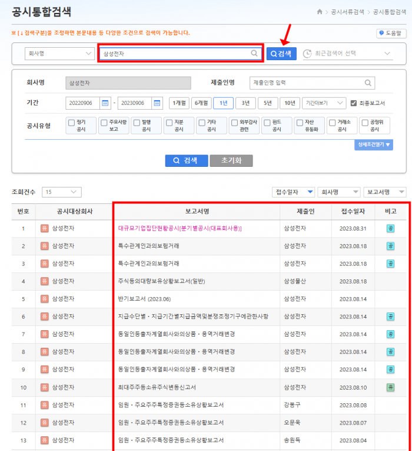The width and height of the screenshot is (412, 451).
Task: Toggle the 최종보고서 checkbox
Action: pyautogui.click(x=354, y=103)
